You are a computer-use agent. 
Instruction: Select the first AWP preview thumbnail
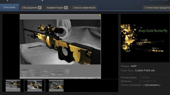coord(13,85)
